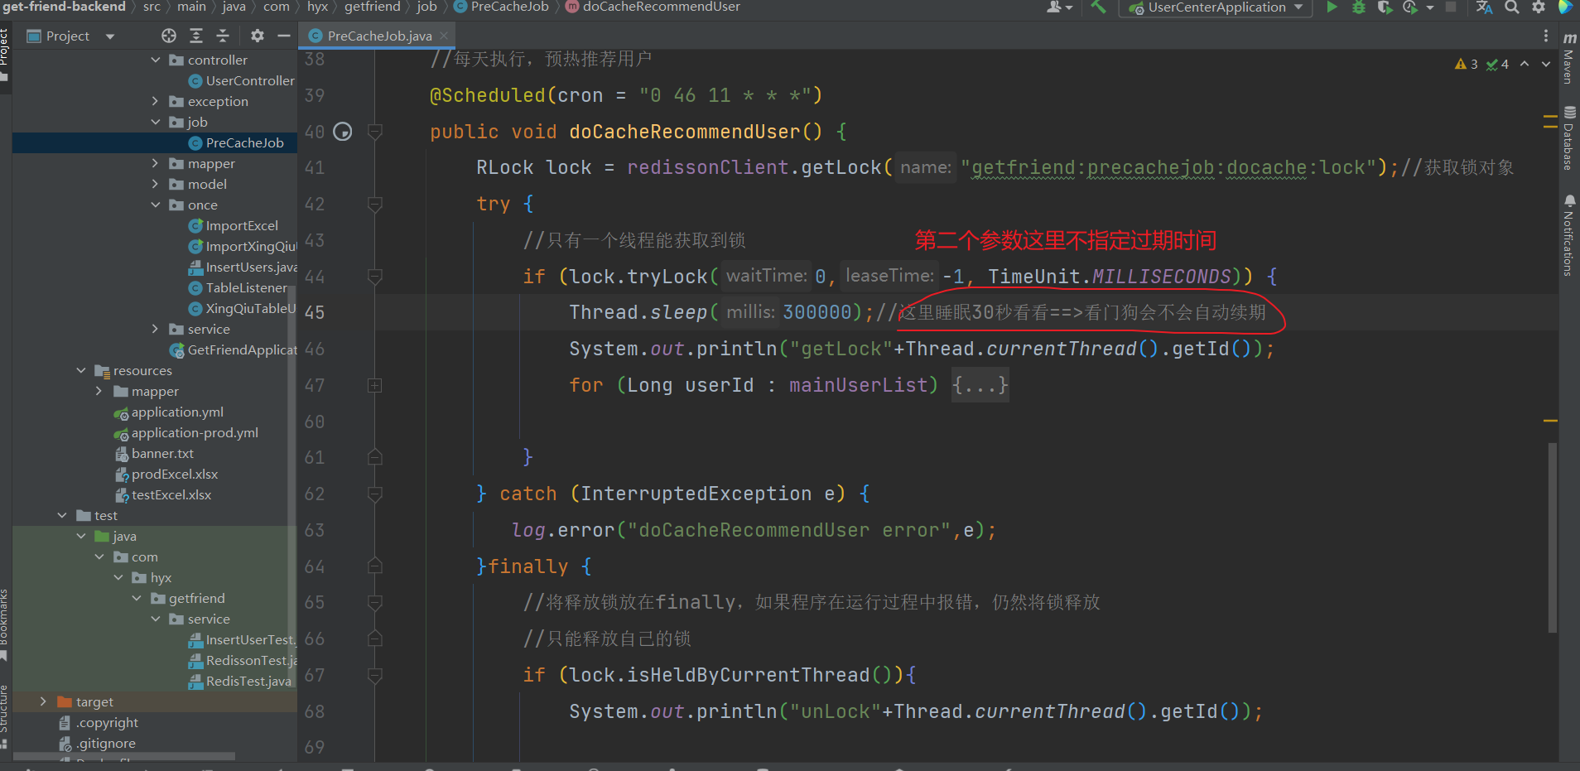Open Search Everywhere magnifier icon
Viewport: 1580px width, 771px height.
pos(1511,7)
